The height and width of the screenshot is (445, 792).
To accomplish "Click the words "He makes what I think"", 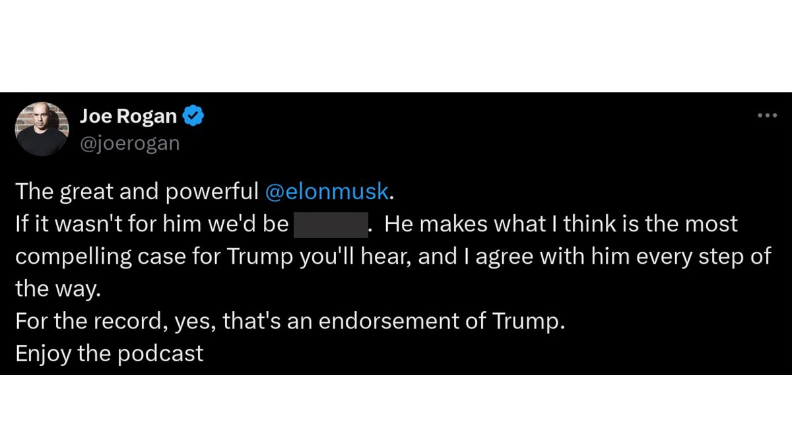I will click(x=502, y=225).
